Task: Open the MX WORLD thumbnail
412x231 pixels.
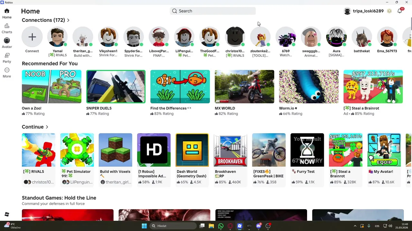Action: click(x=244, y=87)
